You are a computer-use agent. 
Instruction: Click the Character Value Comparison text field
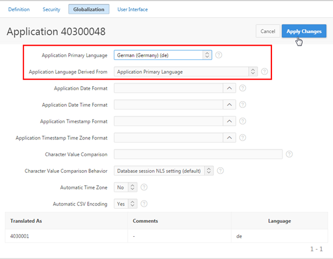[198, 154]
